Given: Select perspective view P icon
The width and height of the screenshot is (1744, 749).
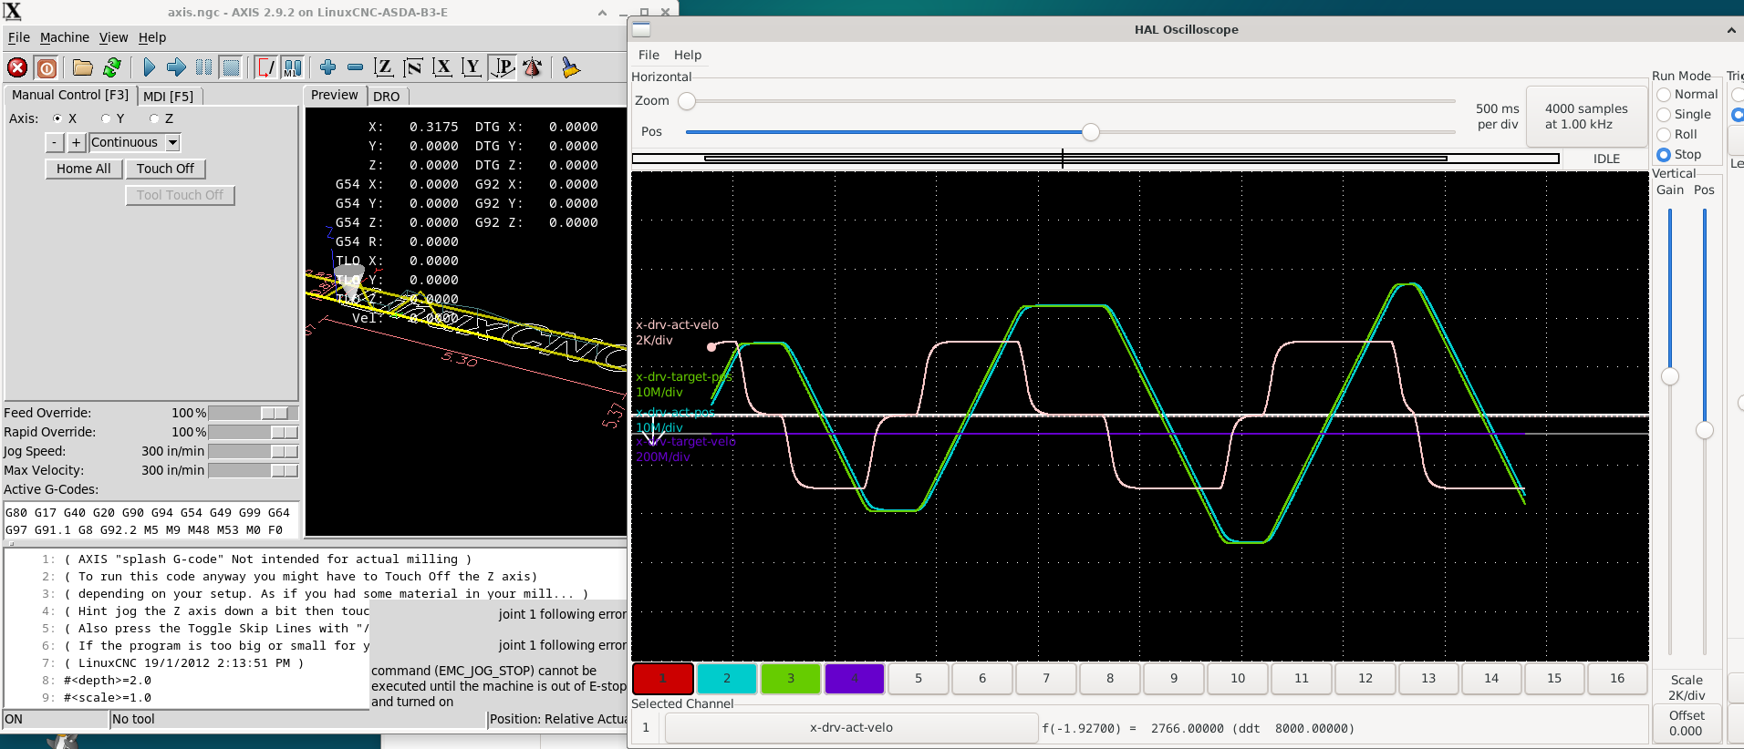Looking at the screenshot, I should pyautogui.click(x=503, y=67).
